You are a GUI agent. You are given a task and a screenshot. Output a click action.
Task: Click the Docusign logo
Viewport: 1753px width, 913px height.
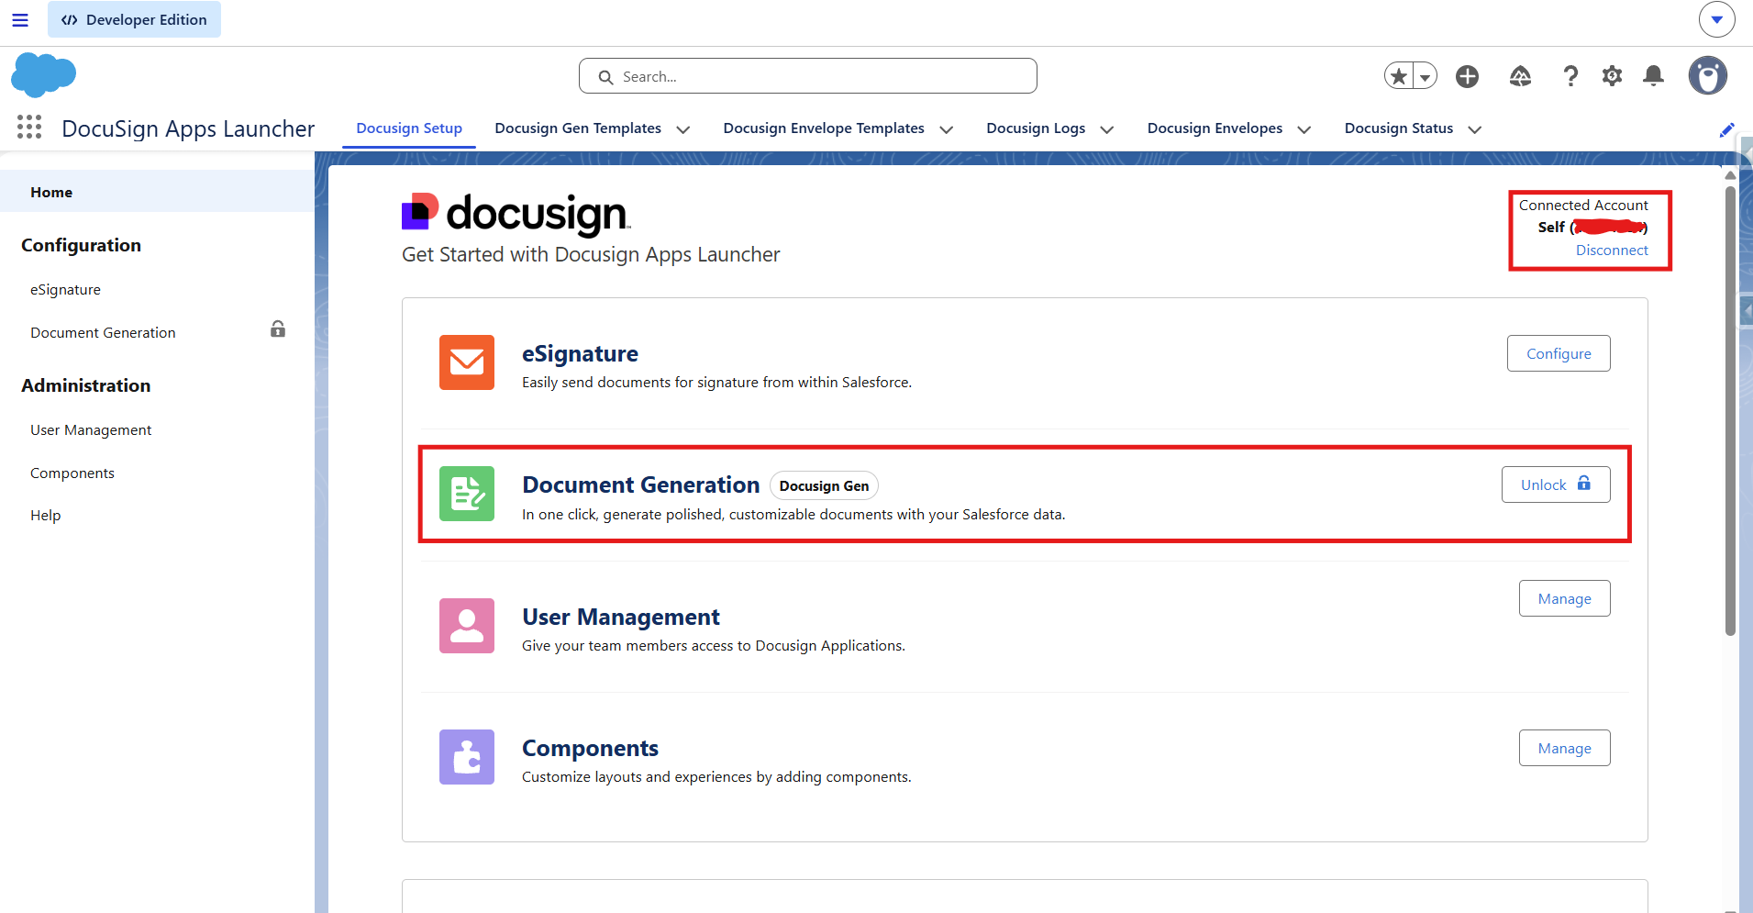coord(516,214)
